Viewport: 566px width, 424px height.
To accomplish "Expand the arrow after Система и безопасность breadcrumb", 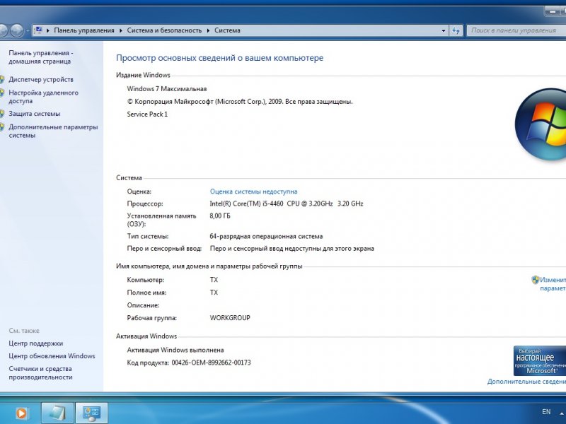I will (208, 30).
